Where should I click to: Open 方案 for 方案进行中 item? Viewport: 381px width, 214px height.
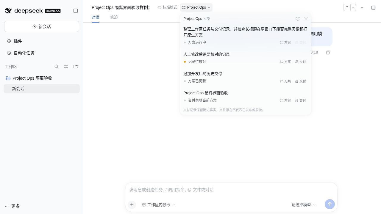[x=285, y=43]
